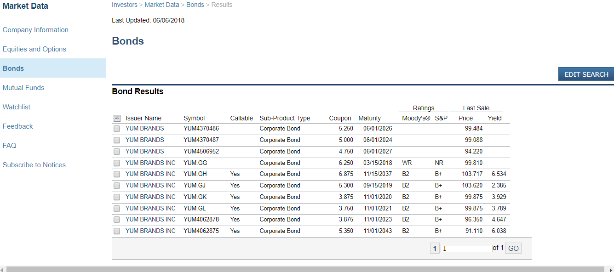Open the FAQ sidebar link
614x272 pixels.
(x=10, y=146)
